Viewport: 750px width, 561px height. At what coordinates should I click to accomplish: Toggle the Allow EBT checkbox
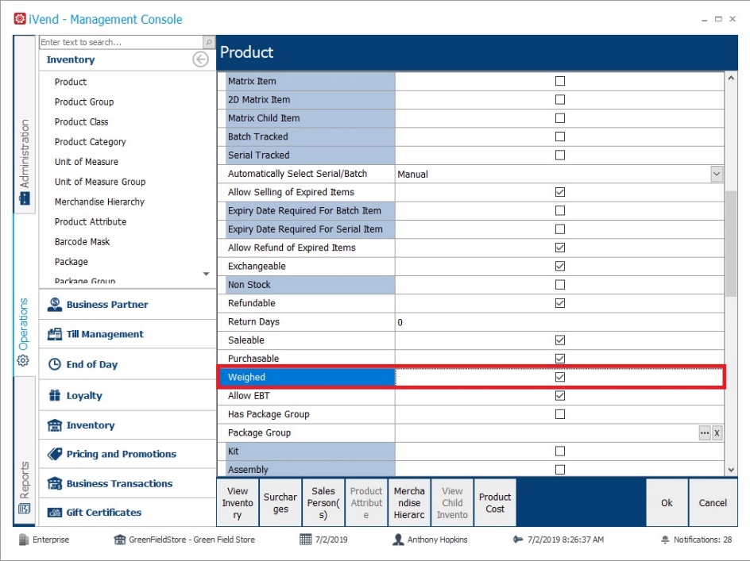click(559, 396)
